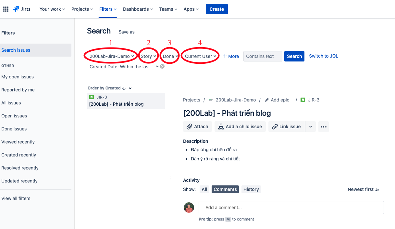
Task: Open All issues filter
Action: [11, 103]
